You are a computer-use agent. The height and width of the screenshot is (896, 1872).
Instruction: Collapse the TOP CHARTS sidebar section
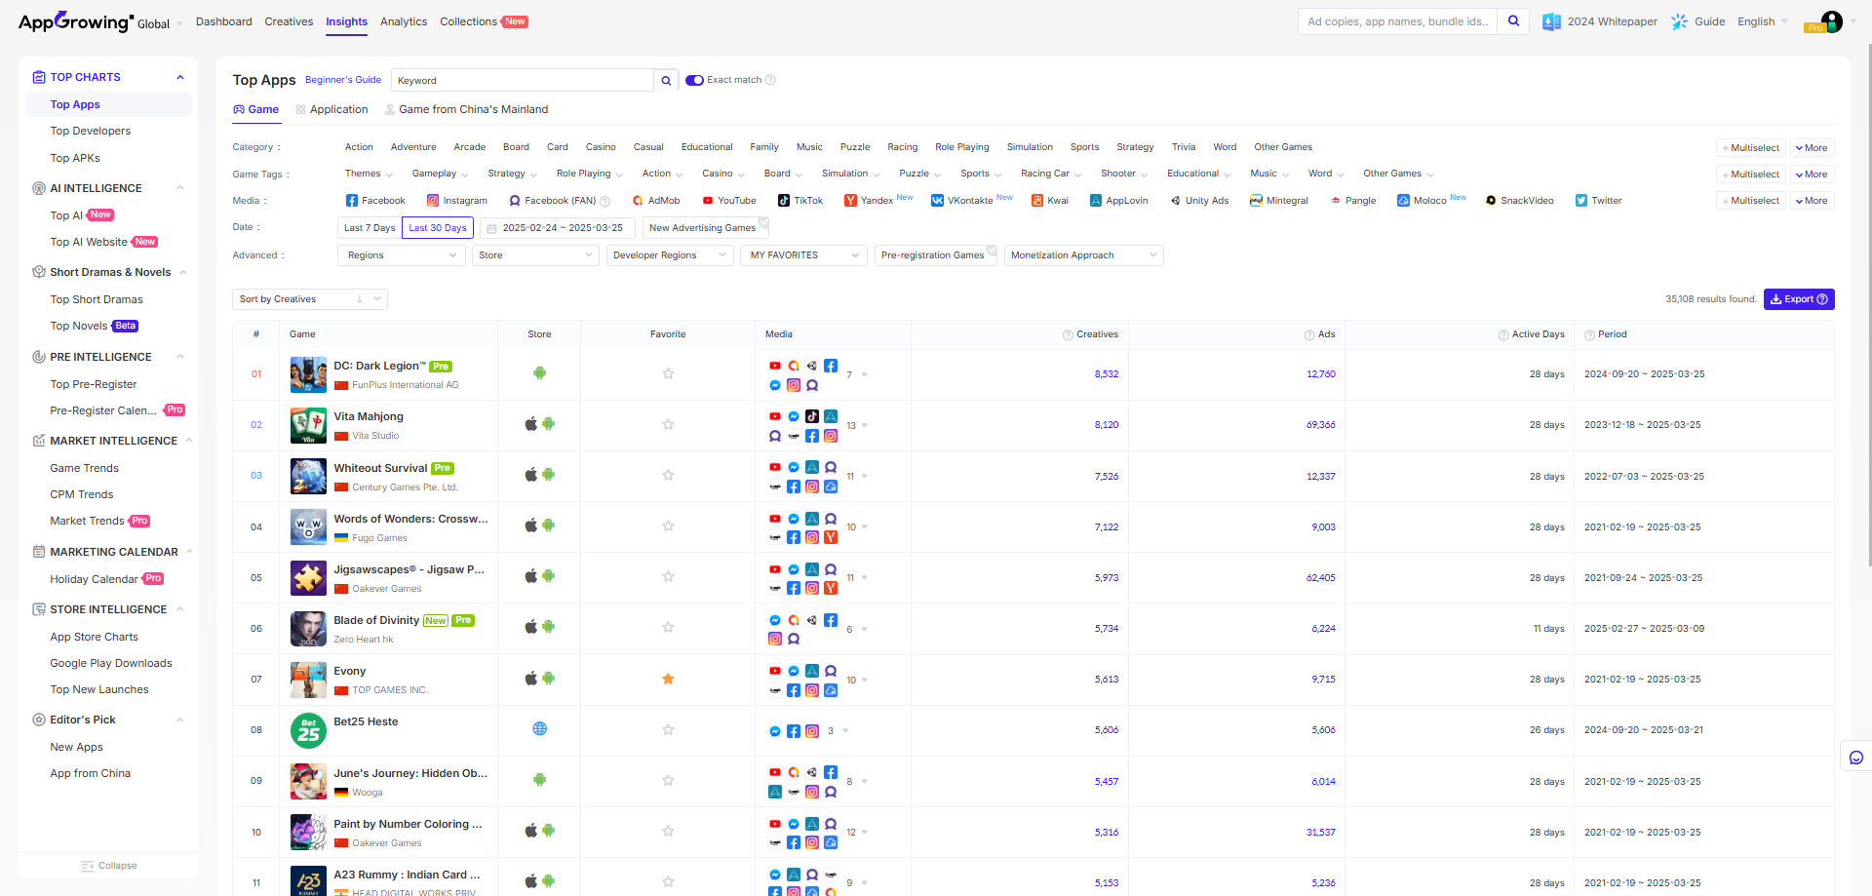click(x=180, y=78)
